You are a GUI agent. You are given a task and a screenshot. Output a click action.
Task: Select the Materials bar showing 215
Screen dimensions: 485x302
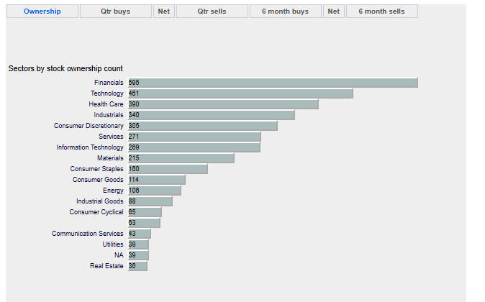(181, 158)
